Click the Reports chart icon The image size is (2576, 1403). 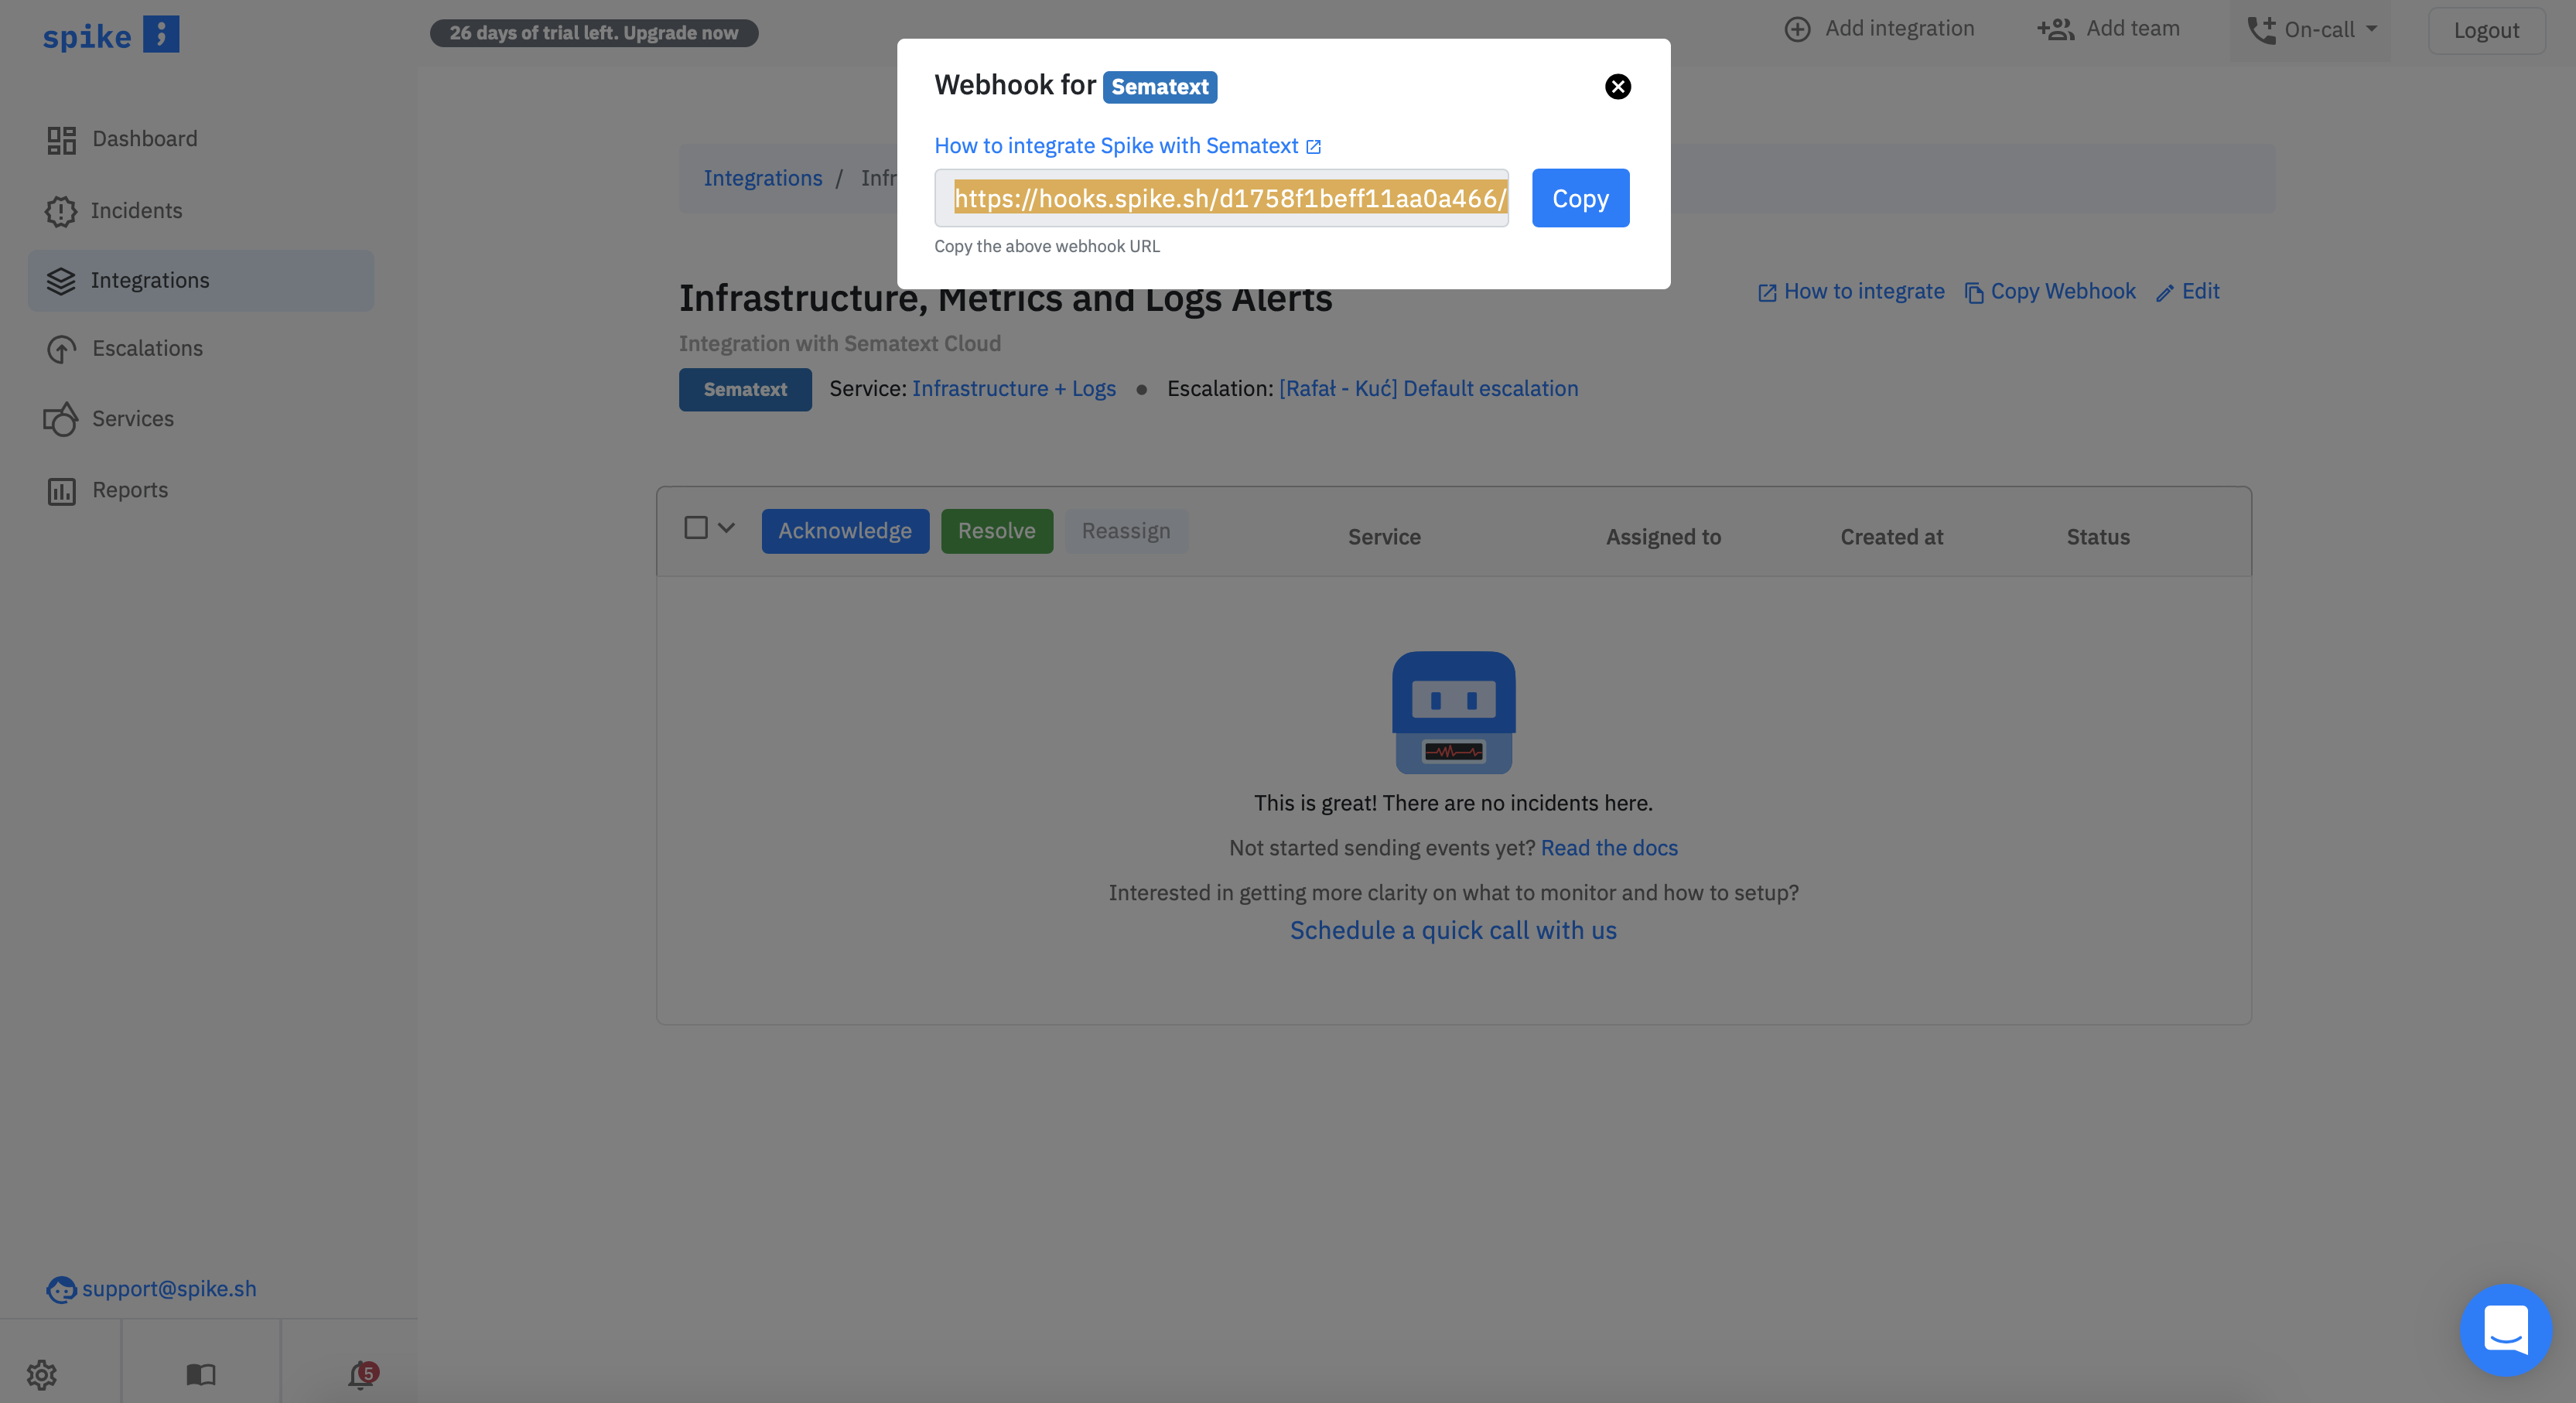click(x=61, y=491)
